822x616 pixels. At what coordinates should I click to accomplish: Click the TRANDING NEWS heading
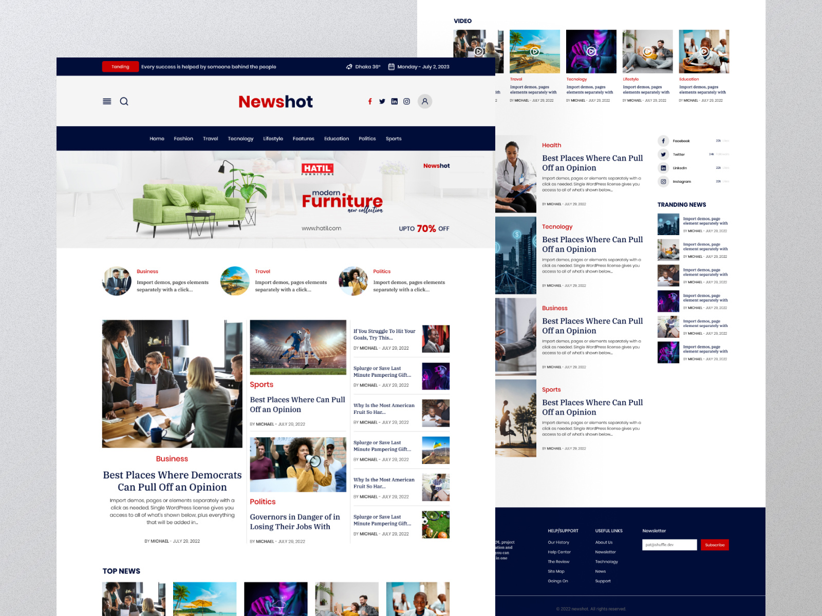(x=682, y=205)
